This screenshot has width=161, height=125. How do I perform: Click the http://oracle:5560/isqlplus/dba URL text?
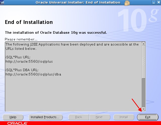click(33, 74)
